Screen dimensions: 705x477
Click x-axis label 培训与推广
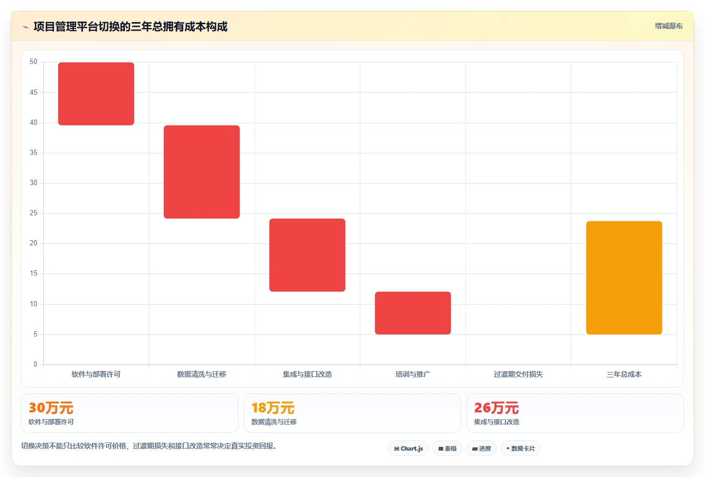[413, 374]
